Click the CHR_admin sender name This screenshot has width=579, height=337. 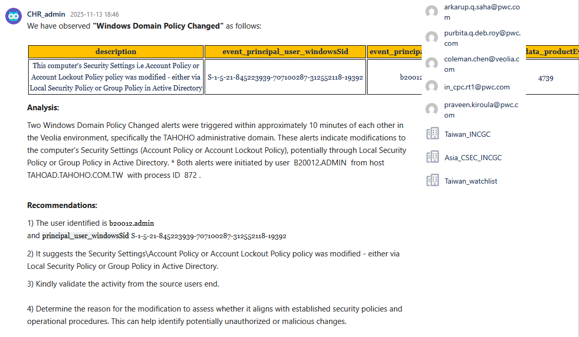[x=45, y=15]
